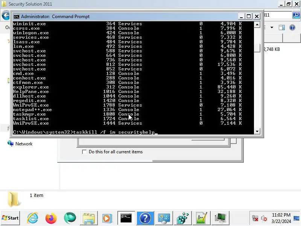The width and height of the screenshot is (301, 226).
Task: Open the Registry Editor cubes taskbar icon
Action: (182, 218)
